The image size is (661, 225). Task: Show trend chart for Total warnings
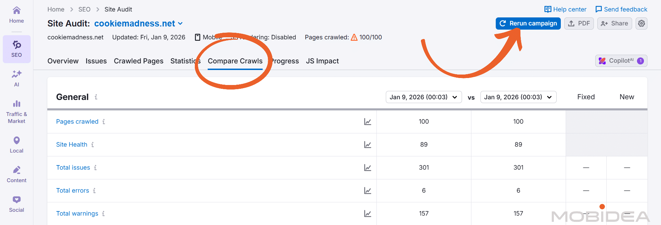pos(367,214)
